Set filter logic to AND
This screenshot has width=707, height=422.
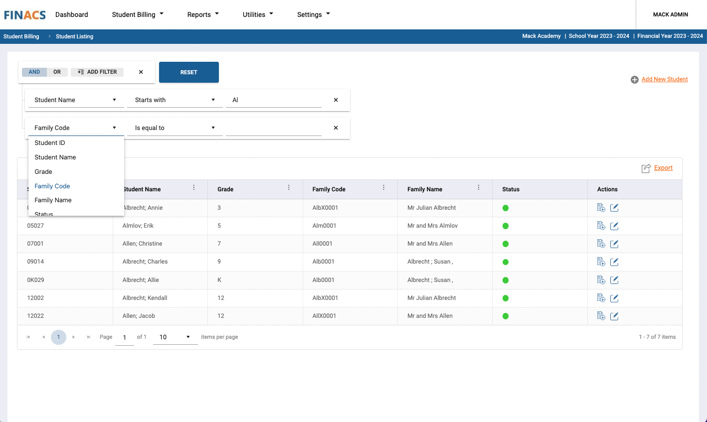[x=34, y=72]
